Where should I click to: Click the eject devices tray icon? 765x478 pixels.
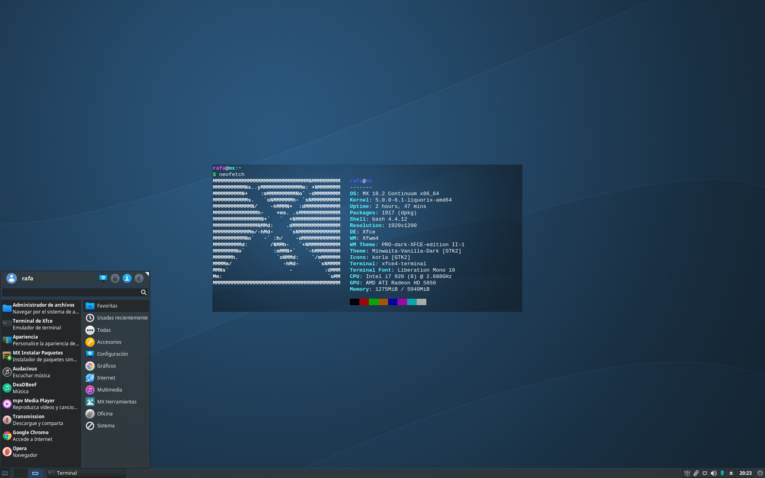(x=731, y=473)
